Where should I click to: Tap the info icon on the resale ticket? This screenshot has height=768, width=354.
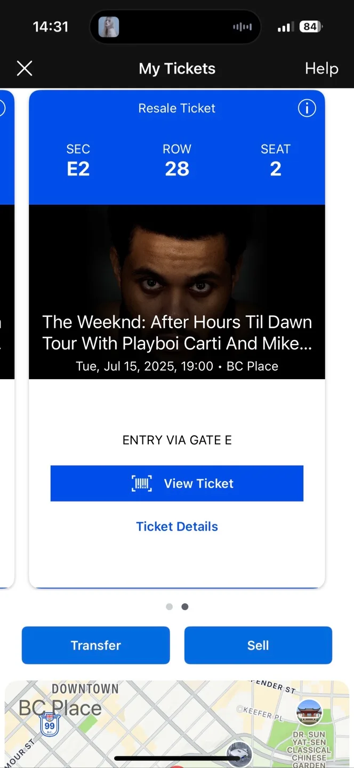307,108
